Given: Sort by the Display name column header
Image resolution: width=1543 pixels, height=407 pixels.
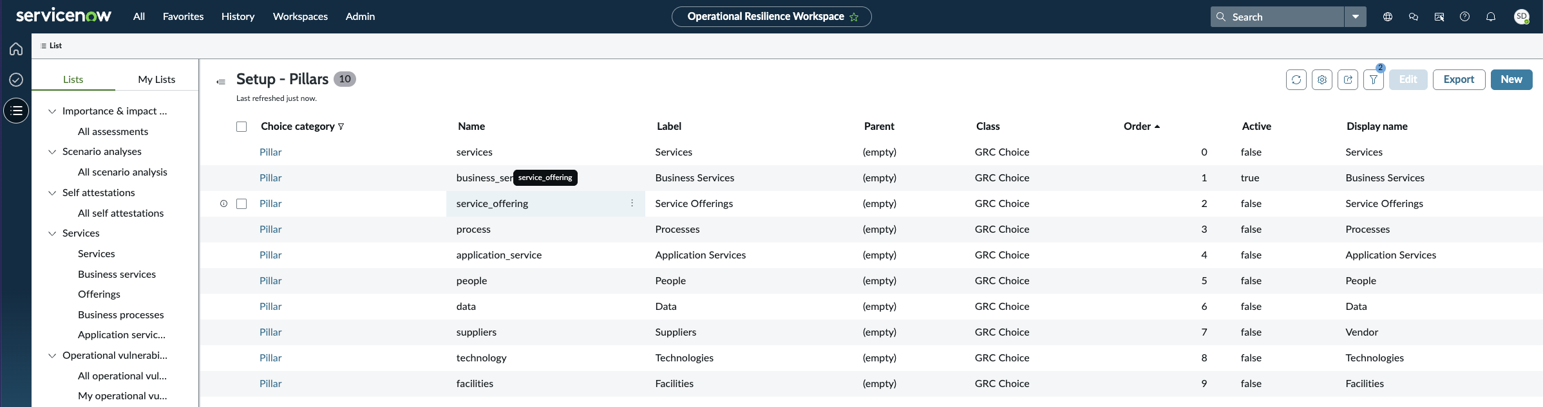Looking at the screenshot, I should click(1377, 127).
